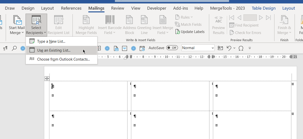303x139 pixels.
Task: Go to first record arrow icon
Action: pos(231,18)
